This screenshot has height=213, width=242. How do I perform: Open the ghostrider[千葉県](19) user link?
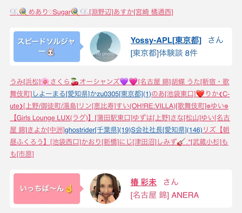[98, 130]
